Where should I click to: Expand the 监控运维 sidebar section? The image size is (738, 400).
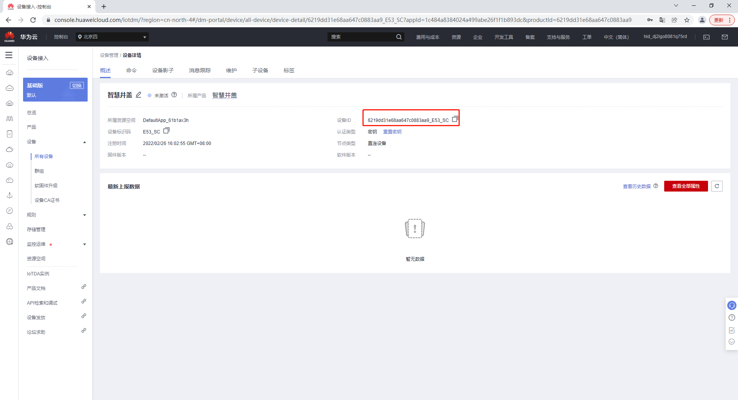pos(85,244)
